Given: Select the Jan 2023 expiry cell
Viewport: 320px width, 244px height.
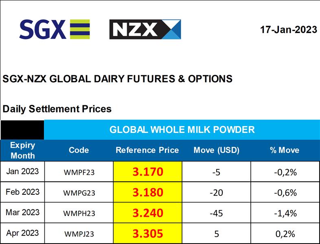Looking at the screenshot, I should [x=23, y=171].
